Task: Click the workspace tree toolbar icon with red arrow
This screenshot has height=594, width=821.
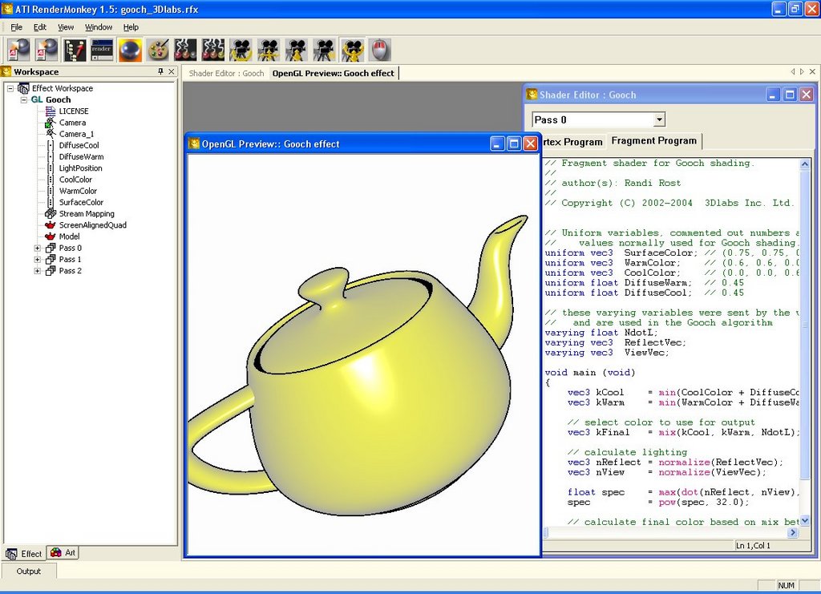Action: tap(75, 50)
